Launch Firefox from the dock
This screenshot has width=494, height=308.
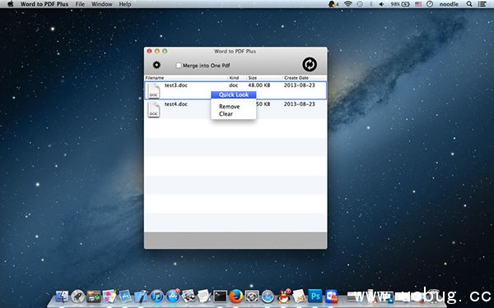point(236,296)
